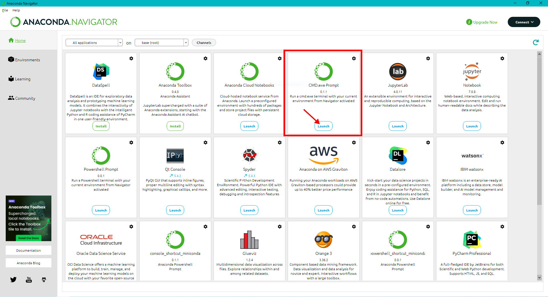Click the gear icon on DataSpell tile
548x297 pixels.
(x=131, y=58)
